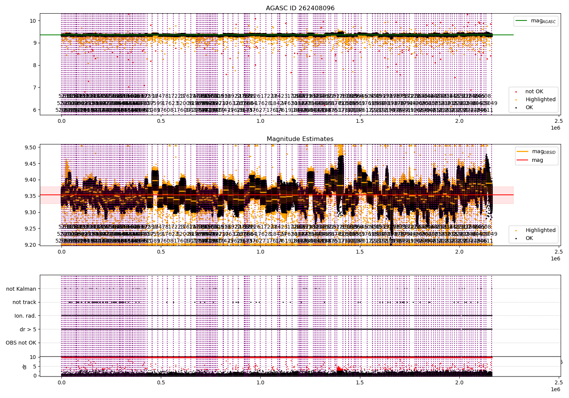Click x-tick '0.5' under Magnitude Estimates plot
569x398 pixels.
pyautogui.click(x=161, y=252)
